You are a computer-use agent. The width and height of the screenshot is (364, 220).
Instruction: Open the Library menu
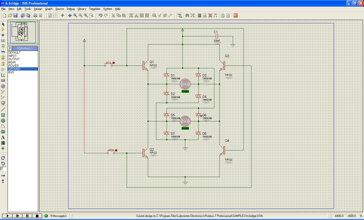(x=82, y=9)
